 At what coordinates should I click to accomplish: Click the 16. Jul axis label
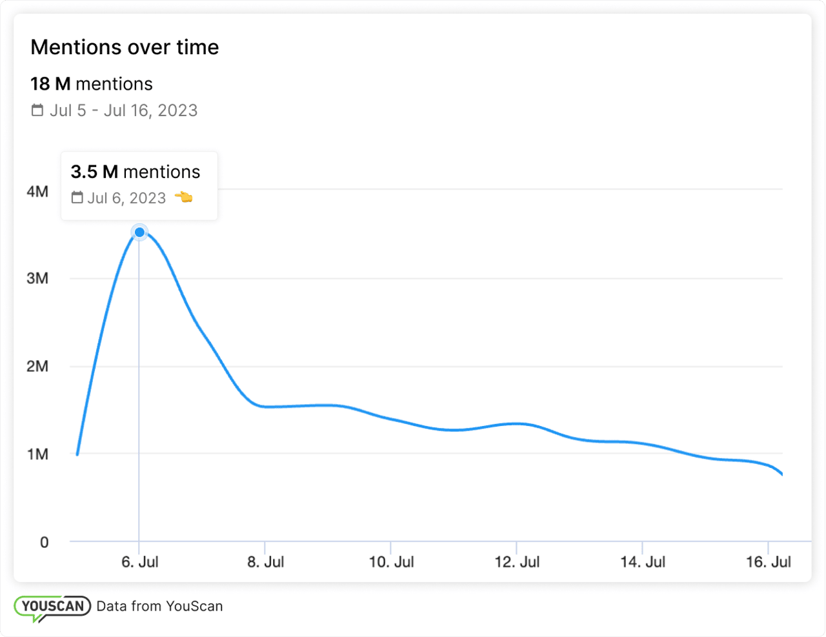pos(768,562)
